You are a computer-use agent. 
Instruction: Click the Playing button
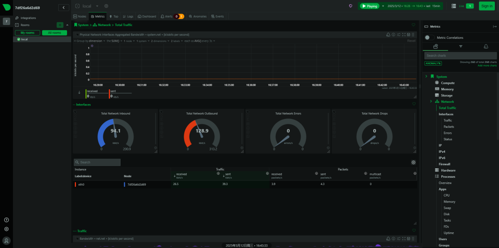pos(370,6)
